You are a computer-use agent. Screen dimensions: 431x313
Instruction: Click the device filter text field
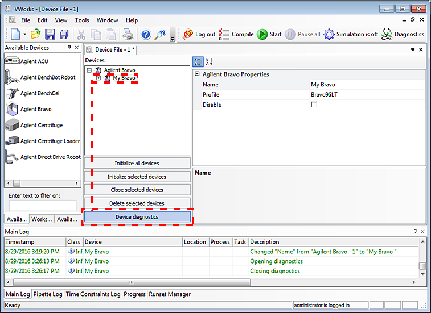tap(43, 206)
